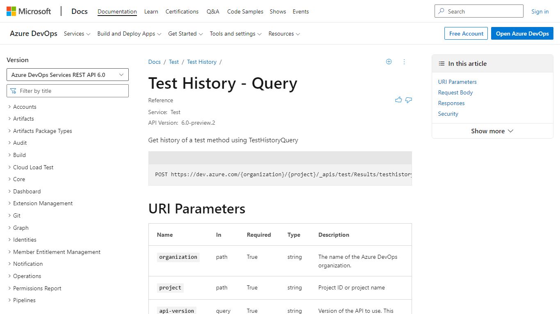Click the Search input box

pyautogui.click(x=479, y=11)
